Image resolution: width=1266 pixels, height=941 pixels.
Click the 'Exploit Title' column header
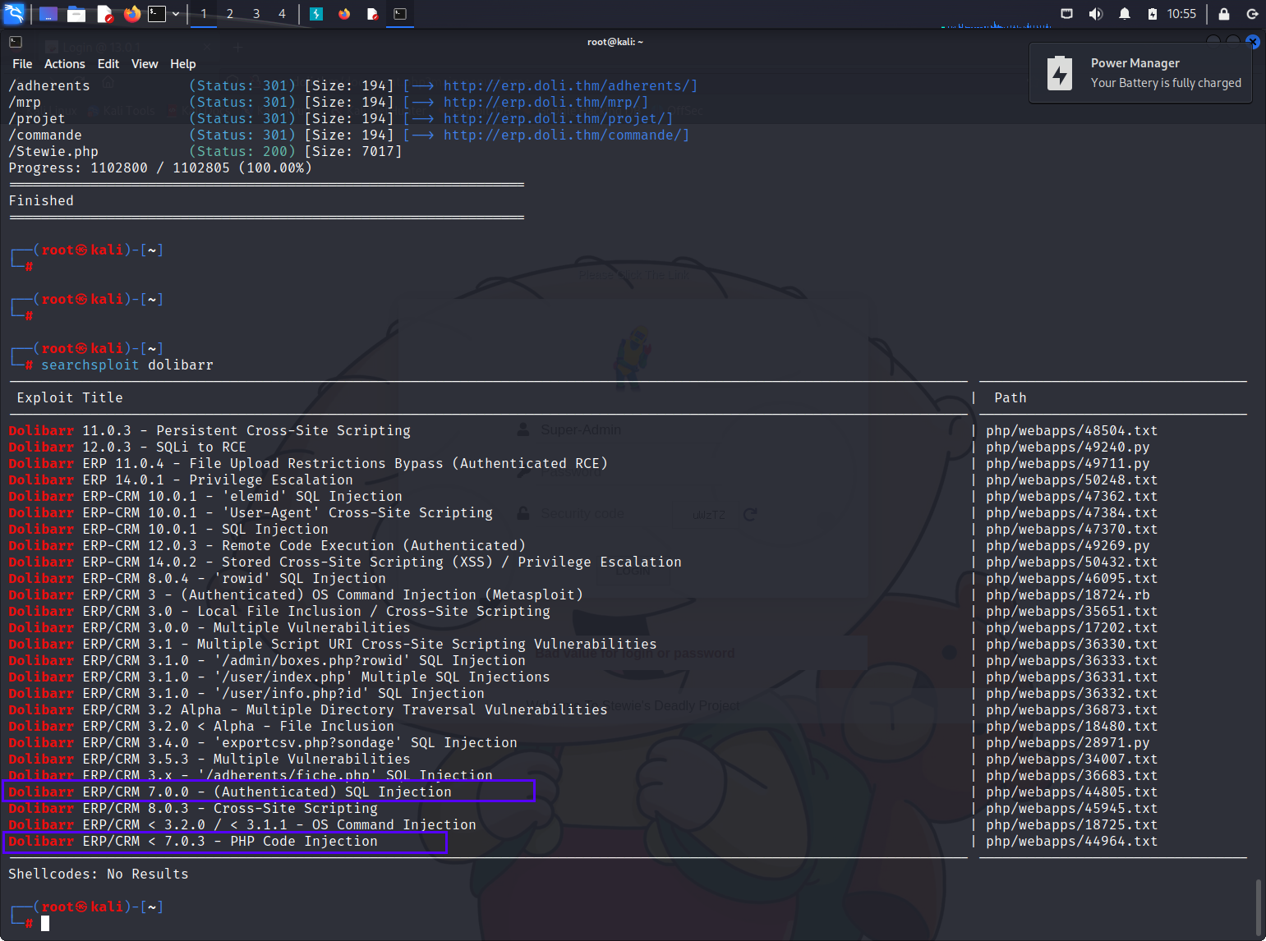(70, 397)
